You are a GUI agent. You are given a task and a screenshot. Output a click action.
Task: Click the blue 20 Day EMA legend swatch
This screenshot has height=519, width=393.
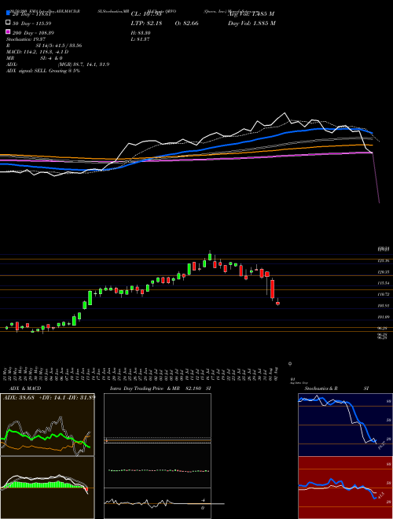9,13
